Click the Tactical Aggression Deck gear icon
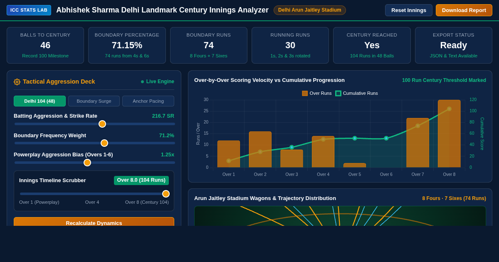 click(17, 82)
